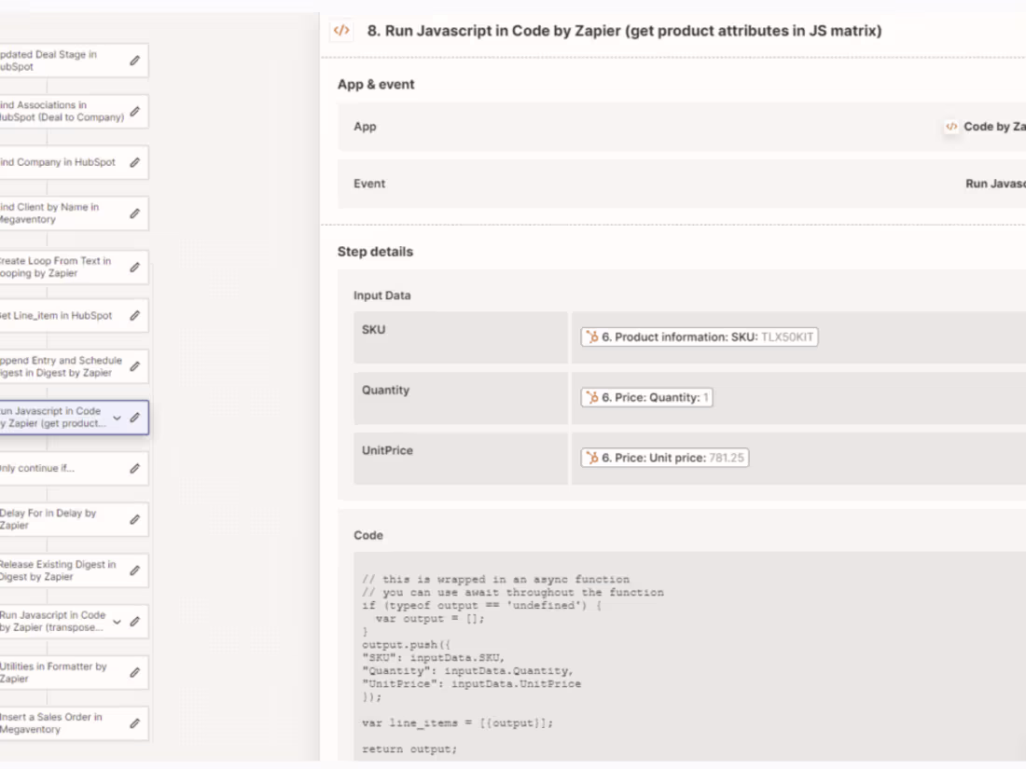Screen dimensions: 1026x769
Task: Click the Product information SKU TLX50KIT data pill
Action: 698,337
